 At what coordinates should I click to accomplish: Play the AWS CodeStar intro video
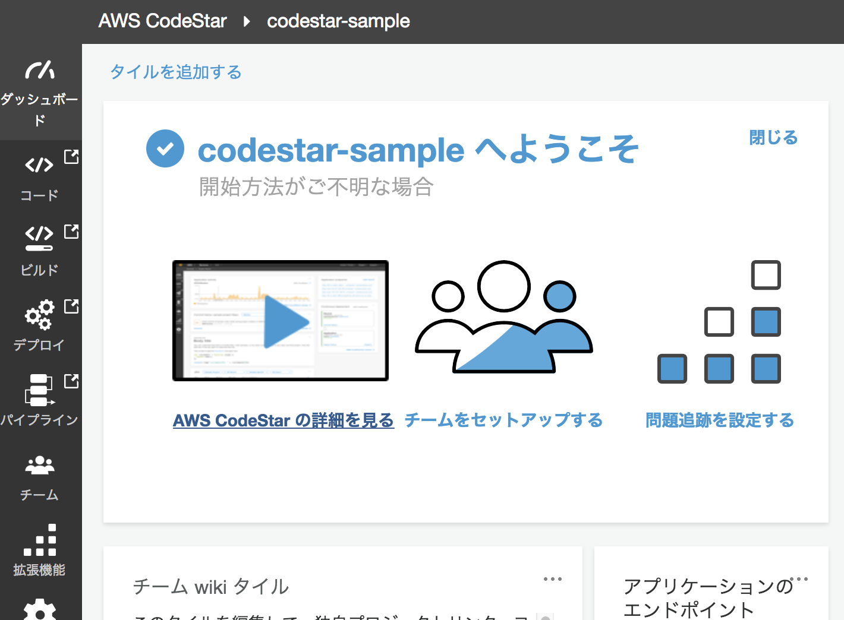[286, 321]
